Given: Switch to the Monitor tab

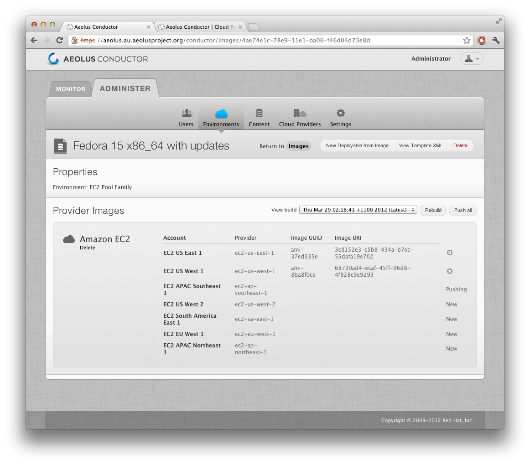Looking at the screenshot, I should click(70, 89).
